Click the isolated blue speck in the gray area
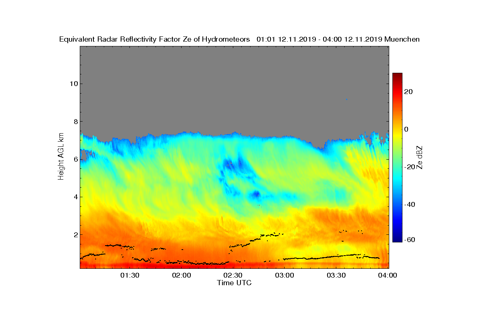This screenshot has width=481, height=320. (x=347, y=99)
